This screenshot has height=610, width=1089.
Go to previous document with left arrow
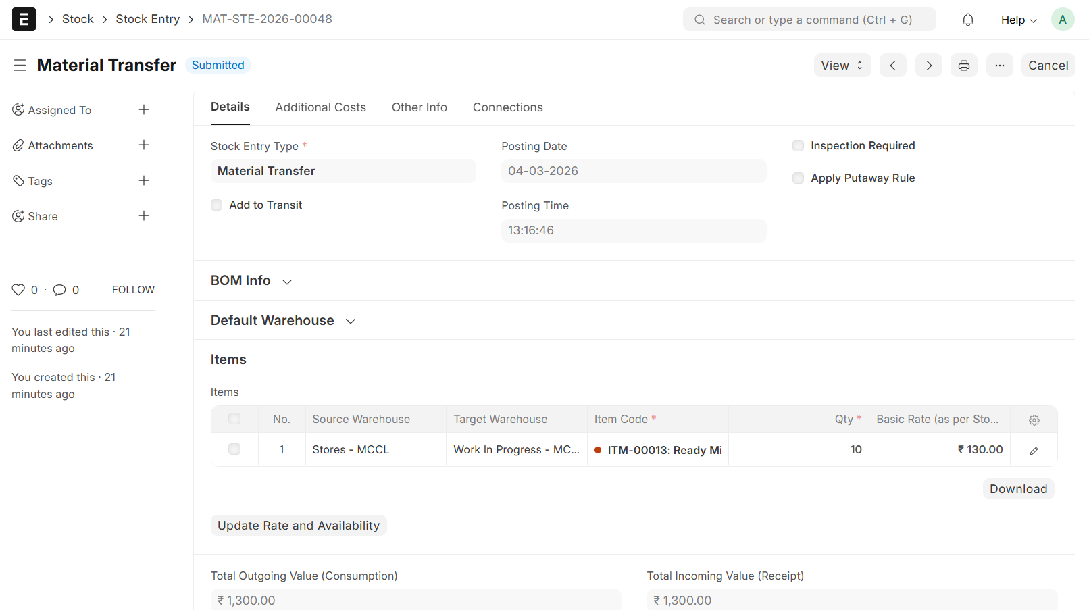coord(892,66)
